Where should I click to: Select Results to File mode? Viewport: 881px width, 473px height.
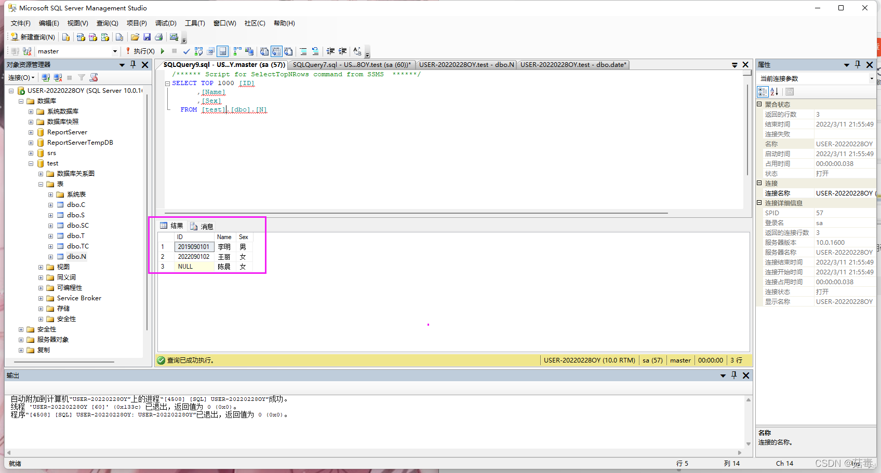(288, 51)
